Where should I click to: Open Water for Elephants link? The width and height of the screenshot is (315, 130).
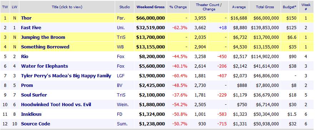45,66
